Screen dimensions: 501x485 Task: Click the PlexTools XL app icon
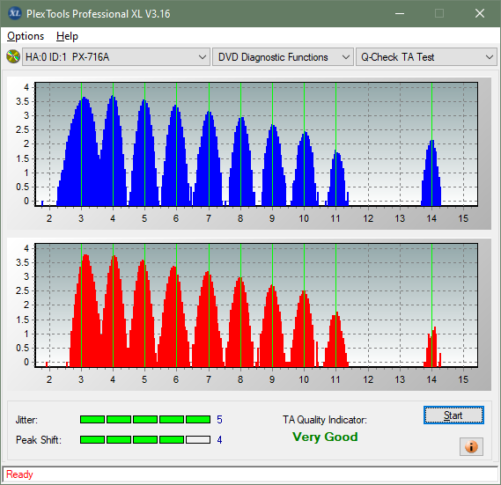pos(14,13)
